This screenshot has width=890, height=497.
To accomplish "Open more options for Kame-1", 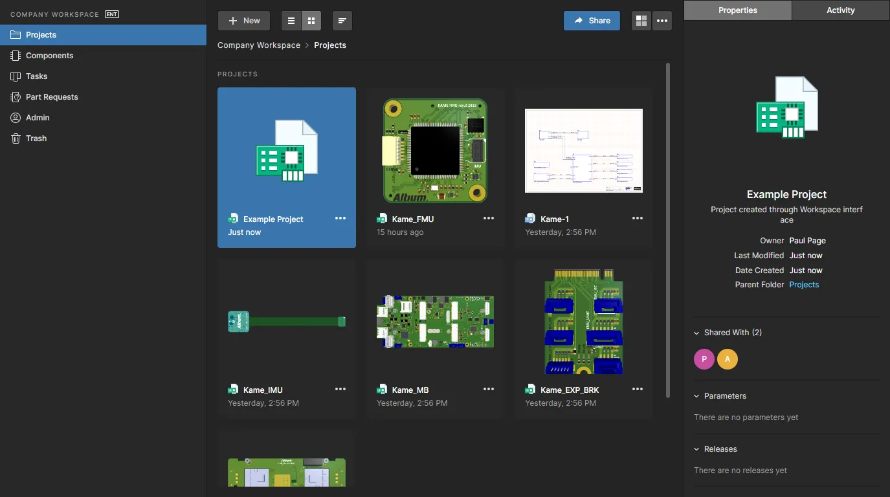I will point(638,218).
